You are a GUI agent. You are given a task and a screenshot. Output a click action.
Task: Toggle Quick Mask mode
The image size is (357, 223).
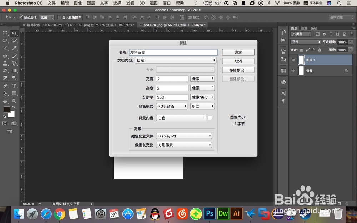tap(5, 123)
